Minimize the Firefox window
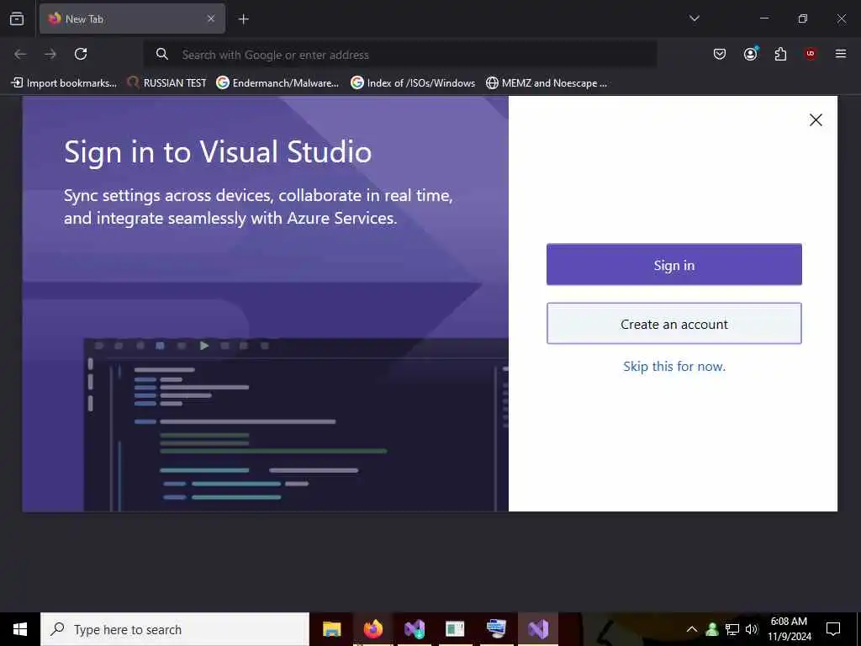This screenshot has height=646, width=861. 763,19
